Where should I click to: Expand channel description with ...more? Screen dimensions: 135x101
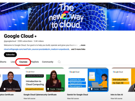(82, 45)
